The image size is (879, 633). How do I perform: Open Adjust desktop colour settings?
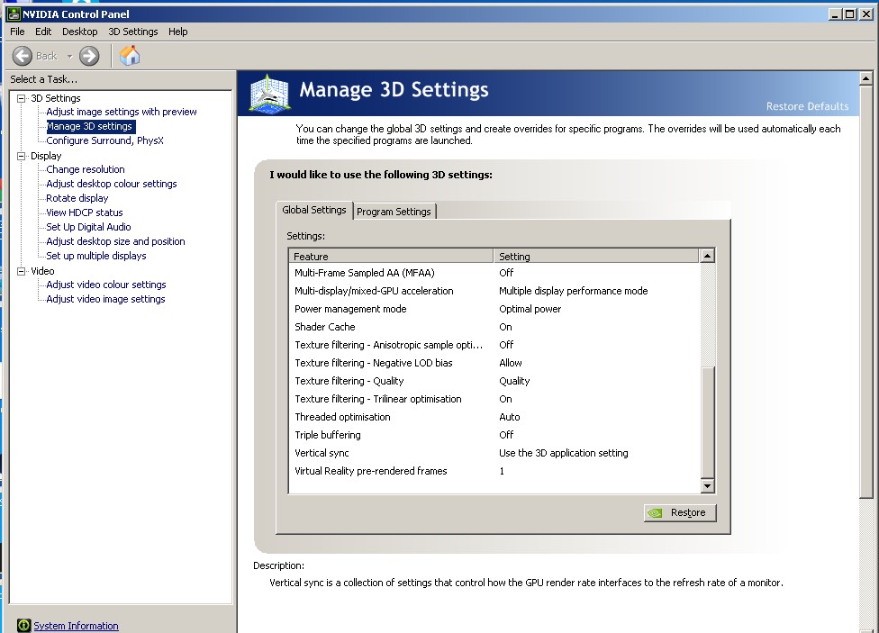pos(111,184)
